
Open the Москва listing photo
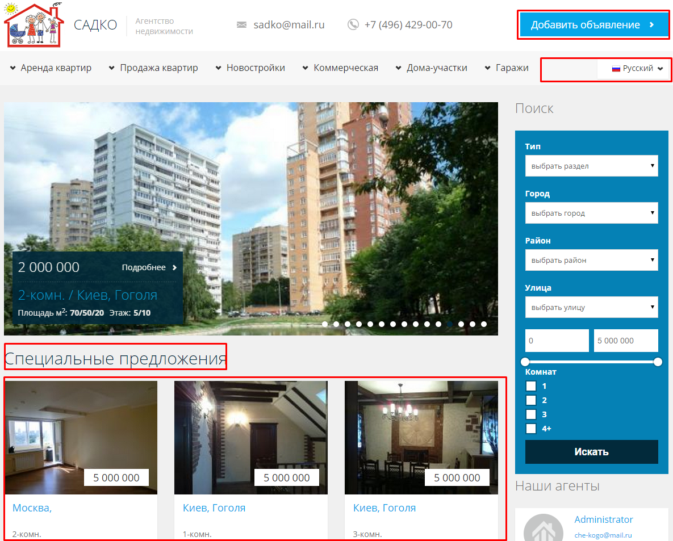81,438
